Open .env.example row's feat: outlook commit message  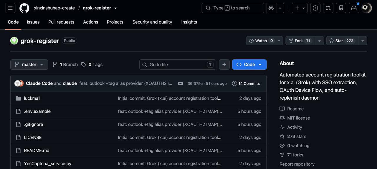[170, 111]
